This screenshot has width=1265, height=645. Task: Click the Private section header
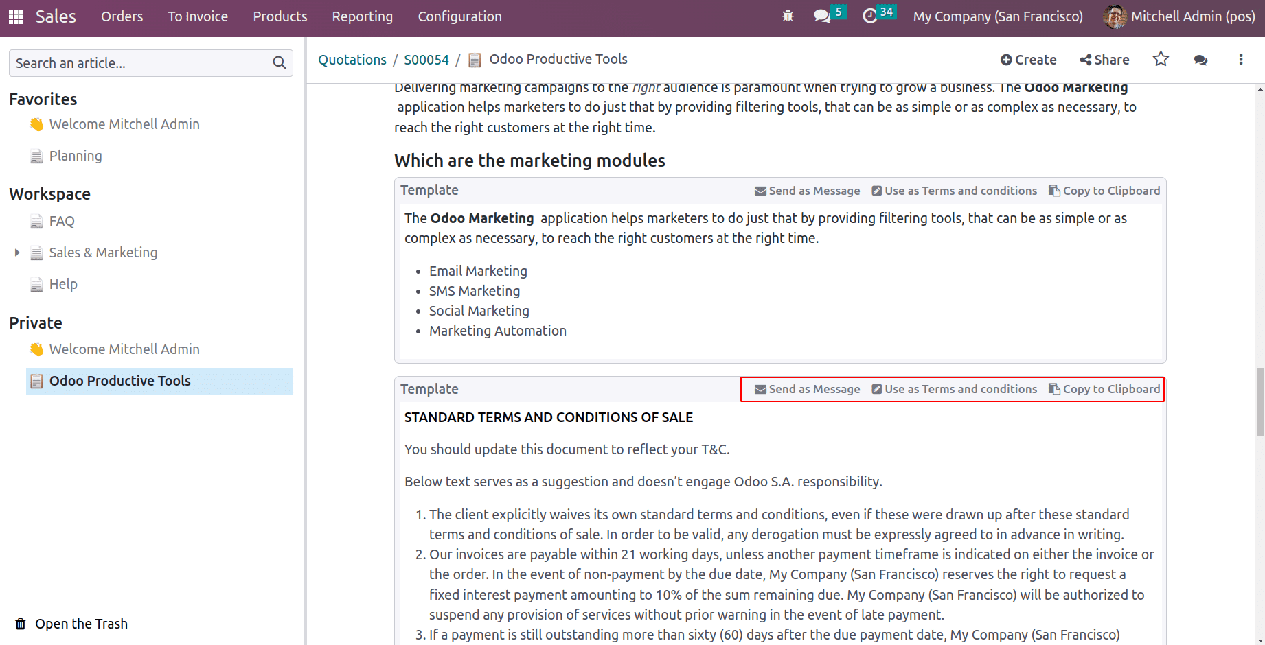coord(36,323)
